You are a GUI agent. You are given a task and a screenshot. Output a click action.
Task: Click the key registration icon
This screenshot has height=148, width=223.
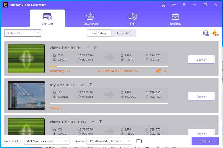coord(174,5)
